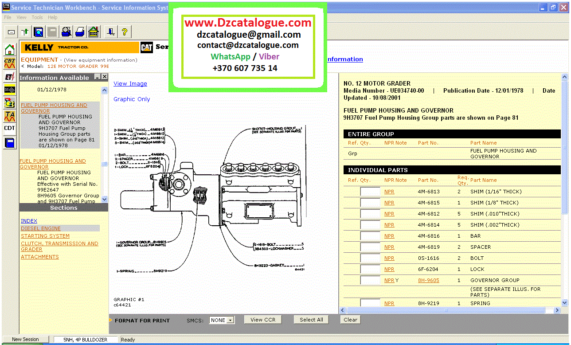This screenshot has width=571, height=345.
Task: Open CLUTCH, TRANSMISSION AND GRADER section
Action: pos(59,247)
